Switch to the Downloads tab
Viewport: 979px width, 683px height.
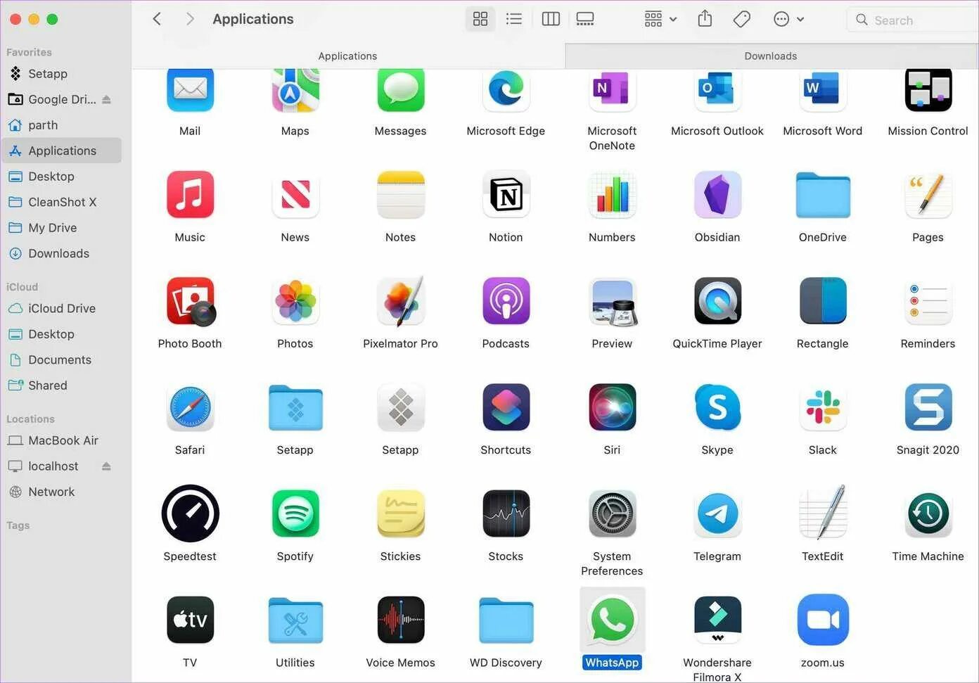click(x=771, y=56)
